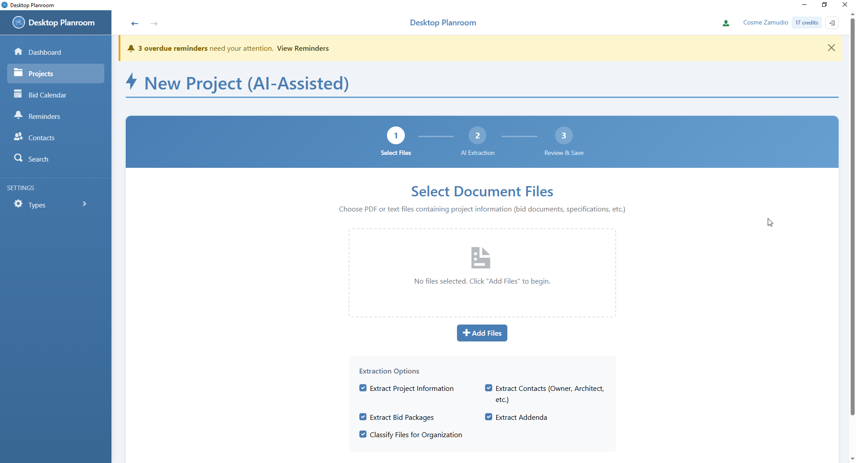Click the Dashboard home icon
Viewport: 856px width, 463px height.
(18, 52)
